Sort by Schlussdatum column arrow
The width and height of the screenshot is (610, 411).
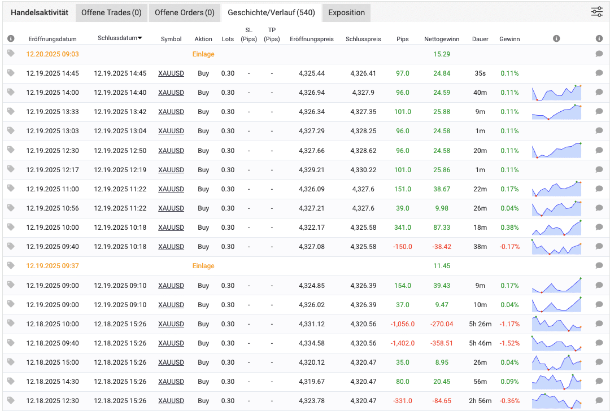[140, 38]
